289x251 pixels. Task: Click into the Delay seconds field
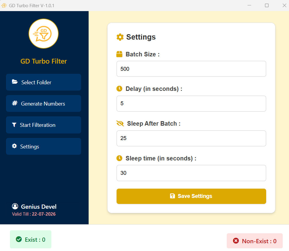[x=191, y=103]
